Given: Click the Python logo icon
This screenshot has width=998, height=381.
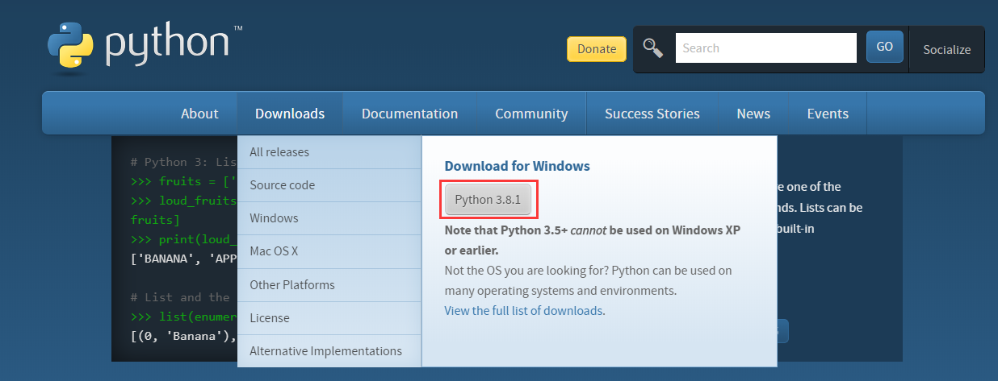Looking at the screenshot, I should 70,48.
